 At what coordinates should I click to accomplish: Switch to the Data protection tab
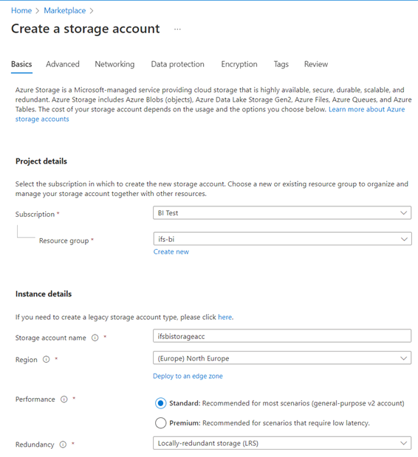coord(177,64)
